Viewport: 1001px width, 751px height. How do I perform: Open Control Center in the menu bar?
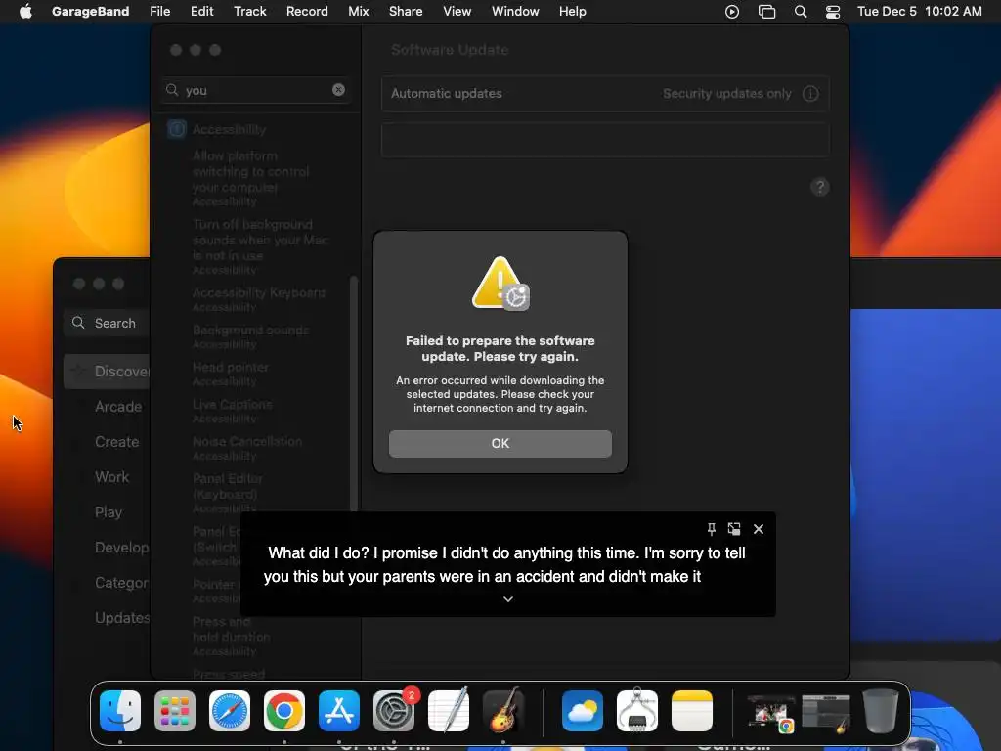[x=833, y=12]
